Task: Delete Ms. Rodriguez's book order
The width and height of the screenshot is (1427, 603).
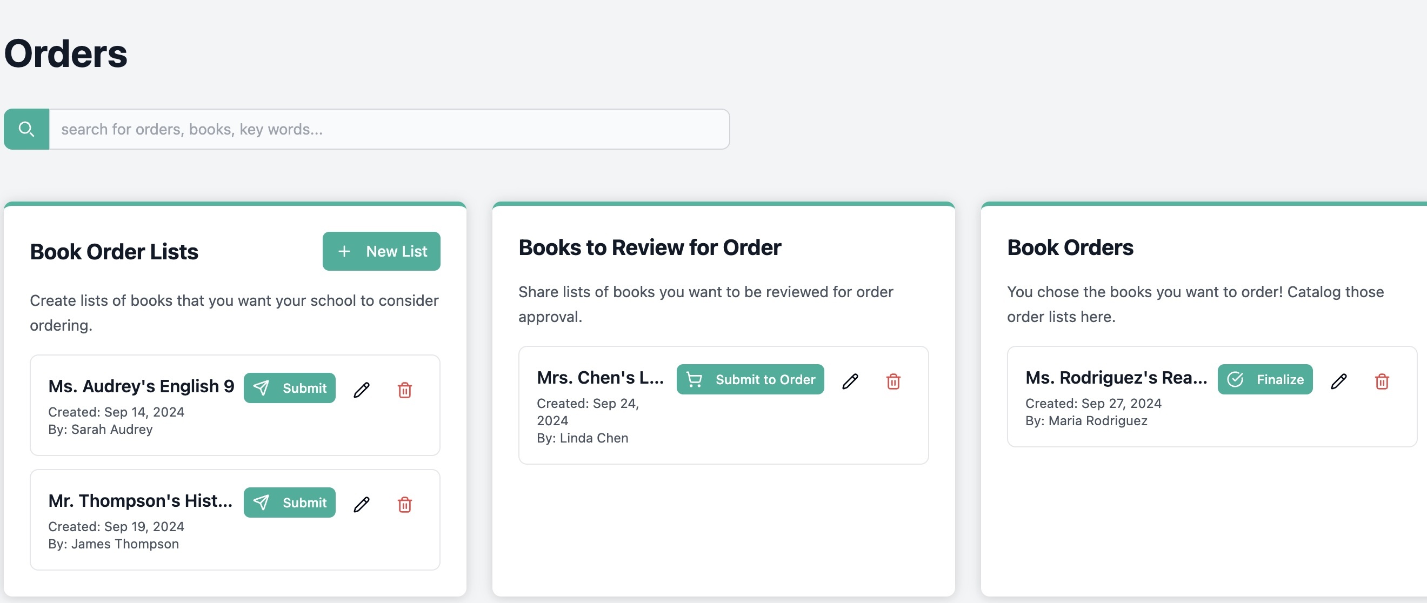Action: tap(1382, 381)
